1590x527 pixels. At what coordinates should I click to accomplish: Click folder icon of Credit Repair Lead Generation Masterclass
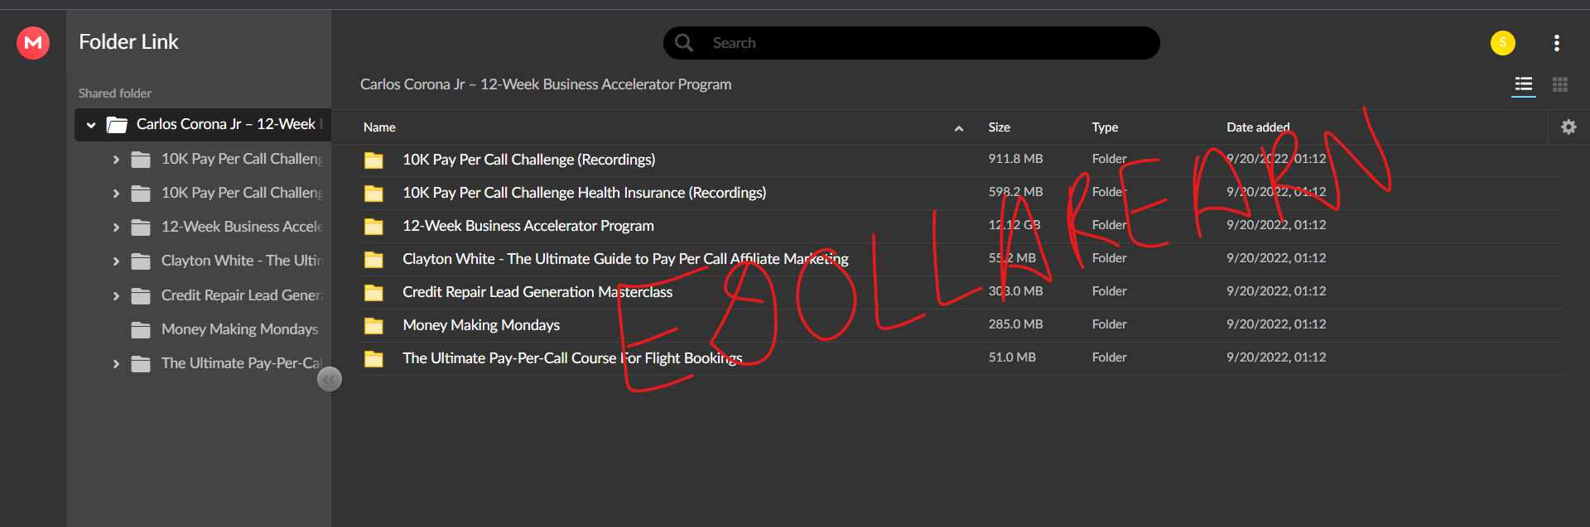[373, 292]
